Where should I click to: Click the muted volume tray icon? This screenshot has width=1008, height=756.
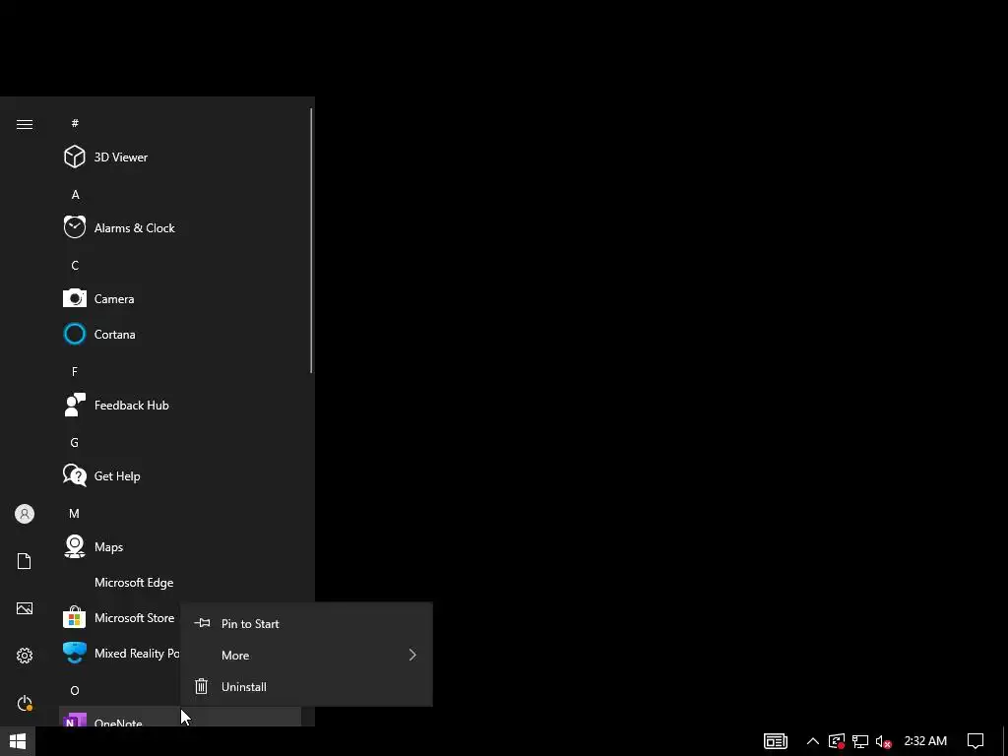(x=883, y=741)
